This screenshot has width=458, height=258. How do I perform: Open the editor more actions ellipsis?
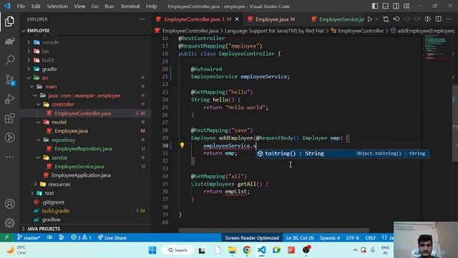449,19
